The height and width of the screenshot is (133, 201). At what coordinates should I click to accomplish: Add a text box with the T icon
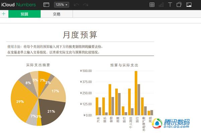coord(170,5)
